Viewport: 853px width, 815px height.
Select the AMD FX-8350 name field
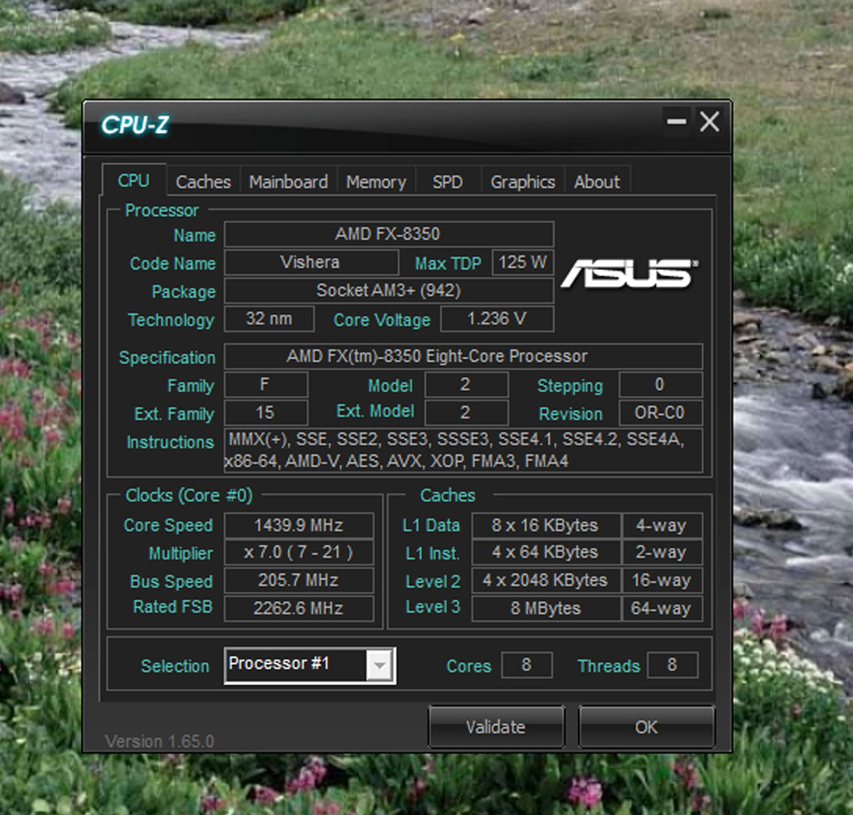[x=389, y=234]
